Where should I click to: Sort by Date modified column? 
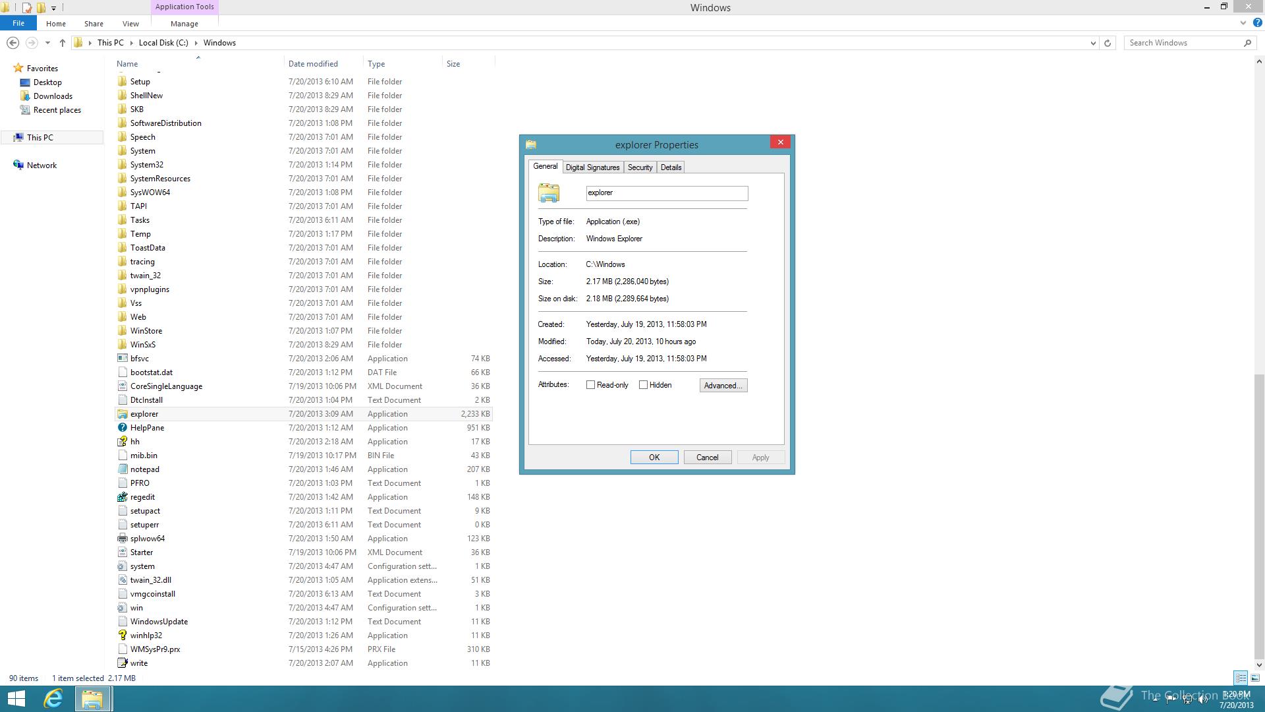click(323, 64)
